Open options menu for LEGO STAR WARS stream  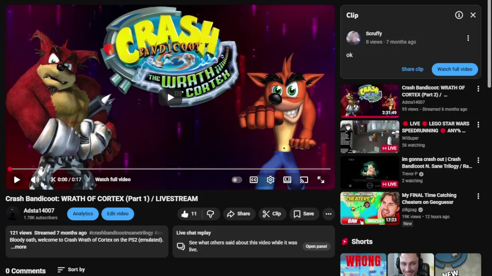(478, 125)
